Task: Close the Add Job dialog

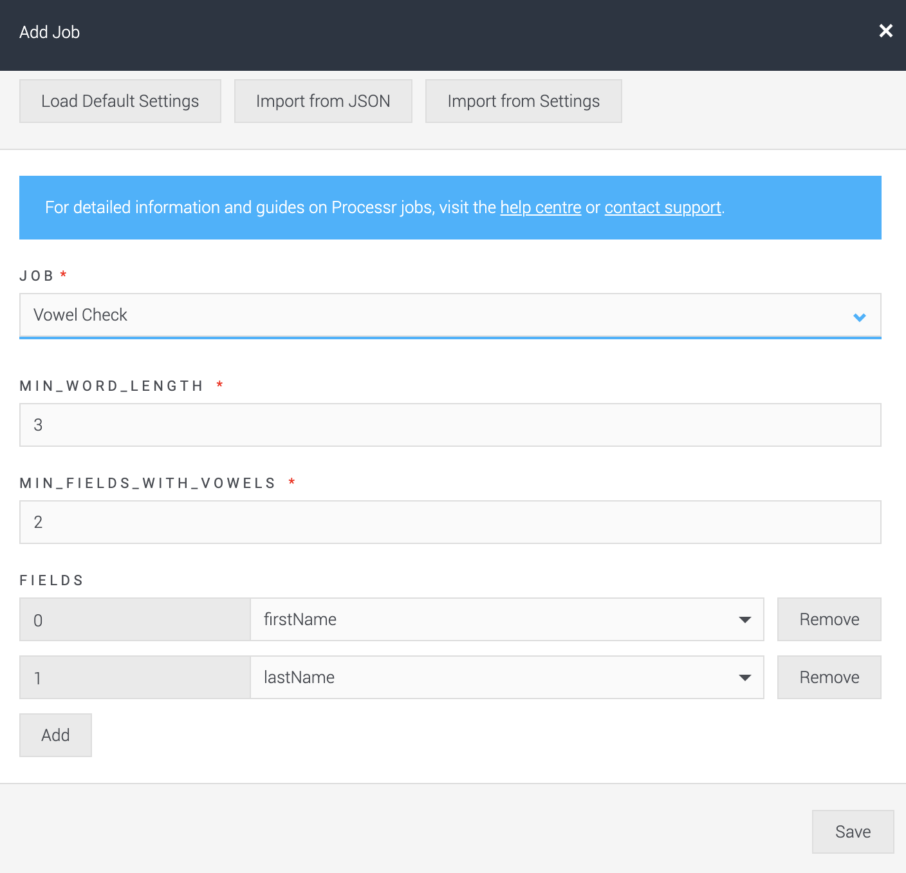Action: tap(886, 31)
